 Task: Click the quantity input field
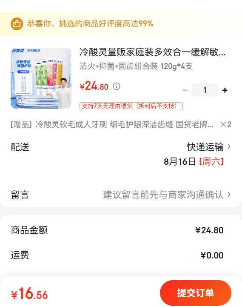coord(205,90)
